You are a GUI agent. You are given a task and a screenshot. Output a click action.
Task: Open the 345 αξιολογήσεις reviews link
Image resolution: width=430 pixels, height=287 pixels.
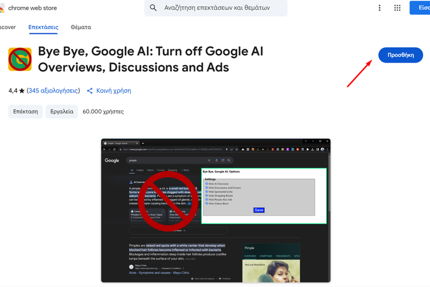point(53,91)
